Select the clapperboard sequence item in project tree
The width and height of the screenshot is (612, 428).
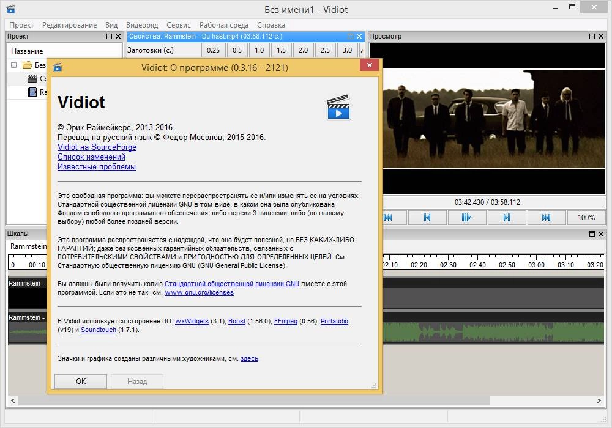[32, 79]
